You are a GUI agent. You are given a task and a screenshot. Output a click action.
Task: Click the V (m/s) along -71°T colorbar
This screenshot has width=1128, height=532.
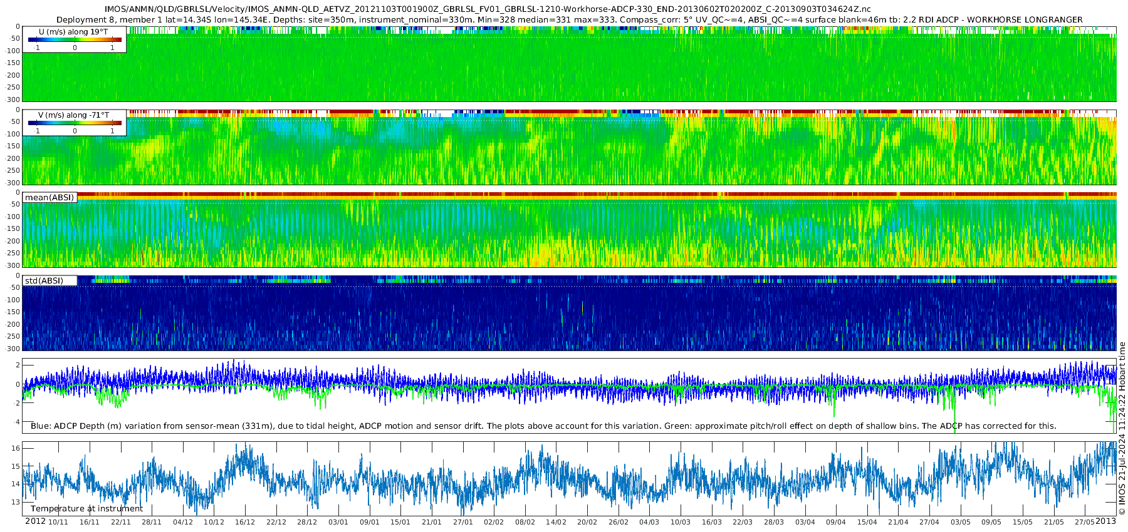(75, 123)
